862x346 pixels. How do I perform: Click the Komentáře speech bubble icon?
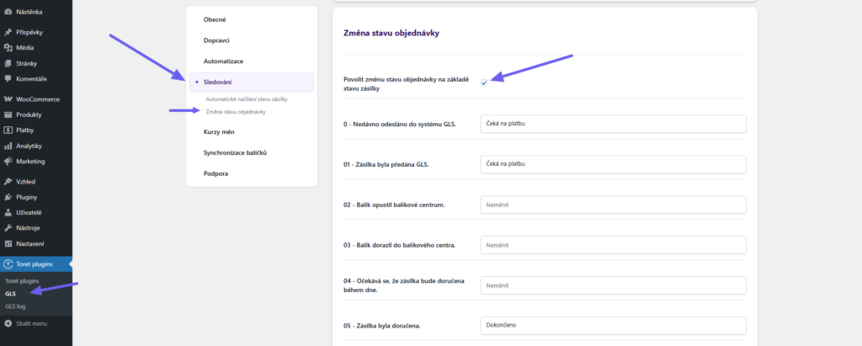coord(8,78)
